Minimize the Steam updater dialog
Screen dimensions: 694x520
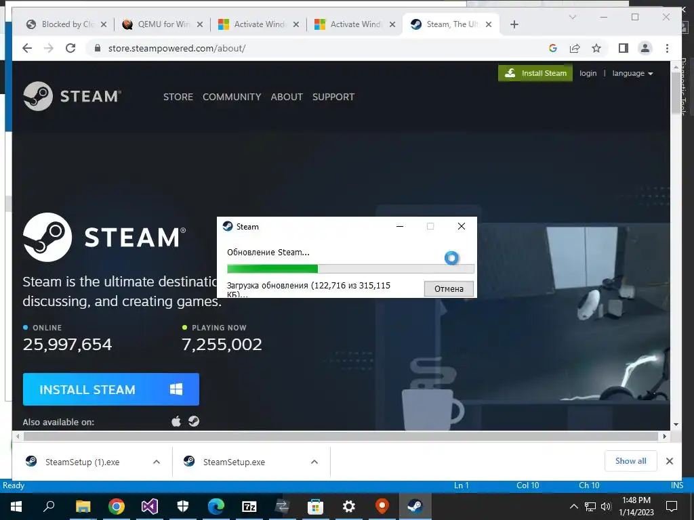point(400,226)
